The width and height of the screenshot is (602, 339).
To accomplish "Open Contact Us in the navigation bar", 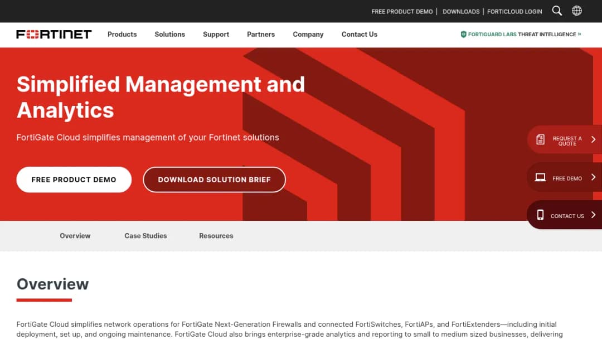I will point(360,34).
